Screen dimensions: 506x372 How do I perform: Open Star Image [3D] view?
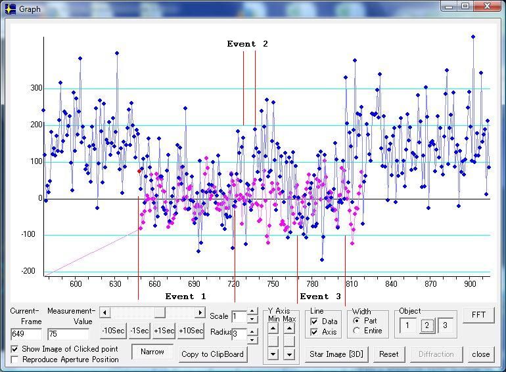[336, 354]
